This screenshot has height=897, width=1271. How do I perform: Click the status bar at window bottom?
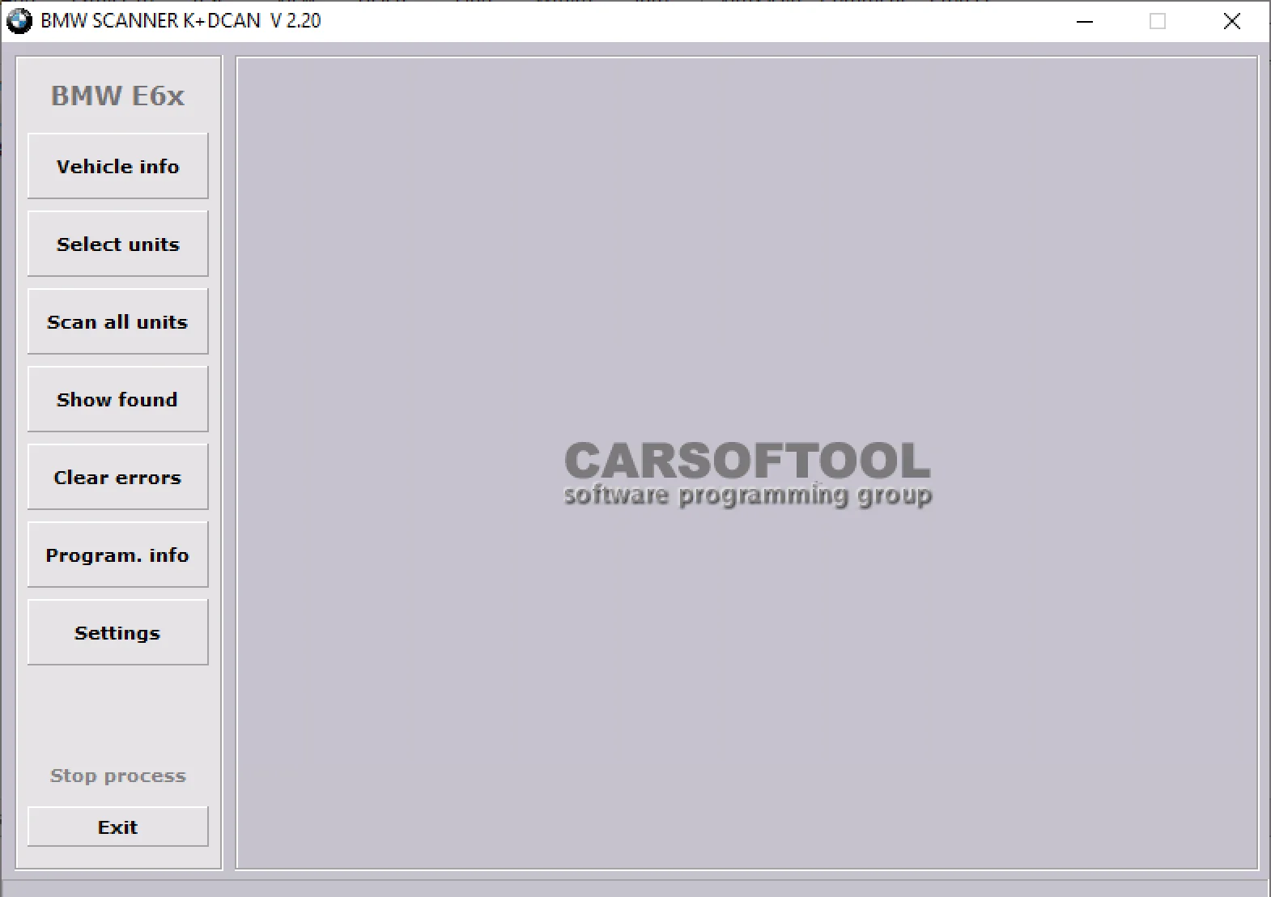click(635, 887)
